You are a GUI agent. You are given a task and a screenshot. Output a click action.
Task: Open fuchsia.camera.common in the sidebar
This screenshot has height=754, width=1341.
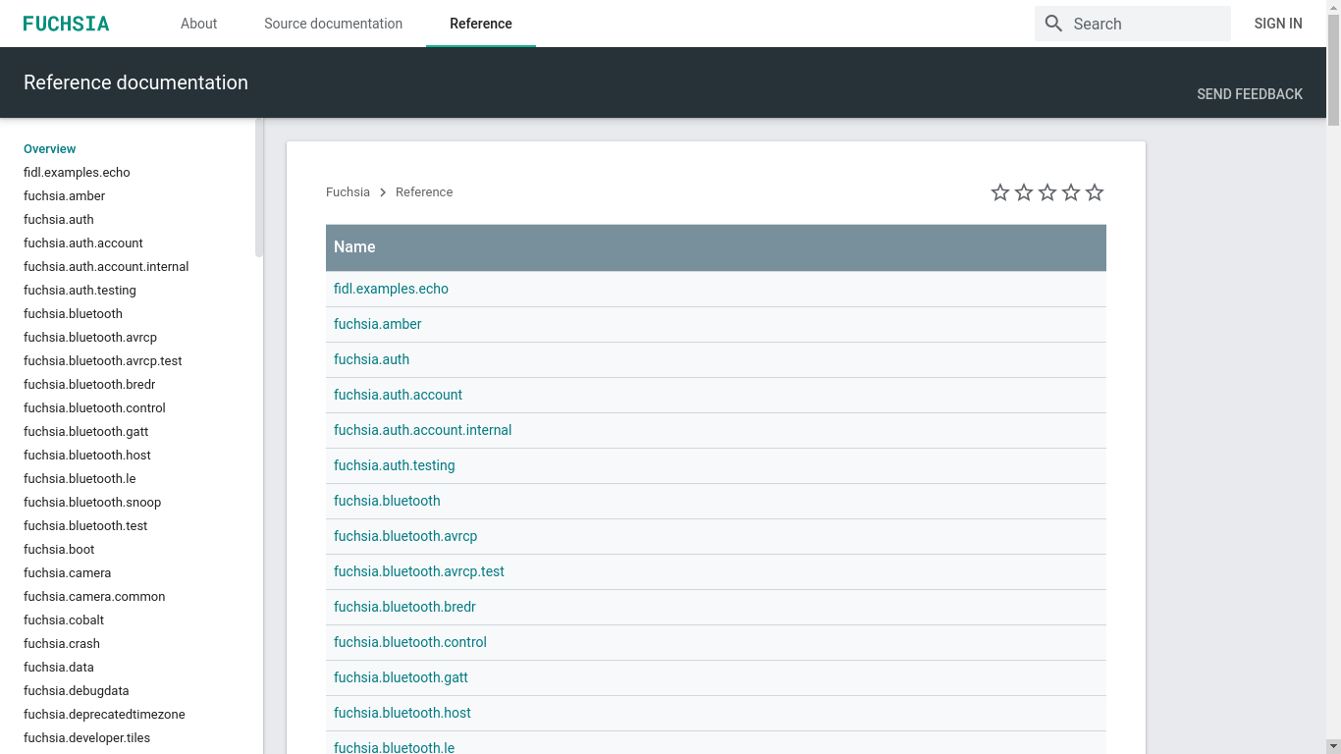click(94, 597)
